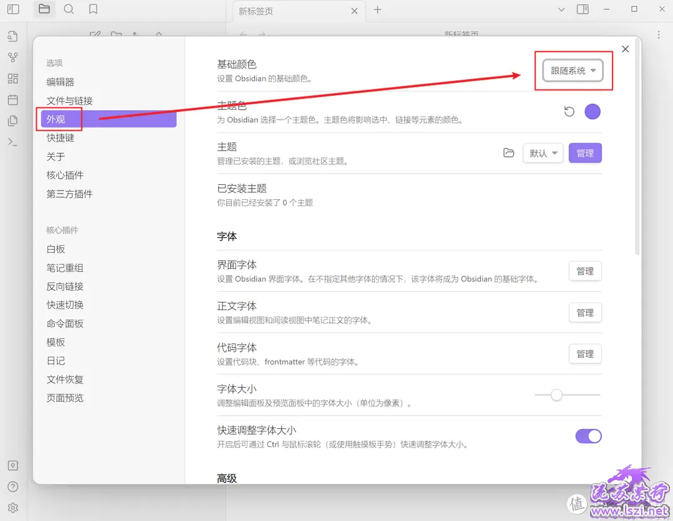
Task: Open the search magnifier icon
Action: (x=69, y=9)
